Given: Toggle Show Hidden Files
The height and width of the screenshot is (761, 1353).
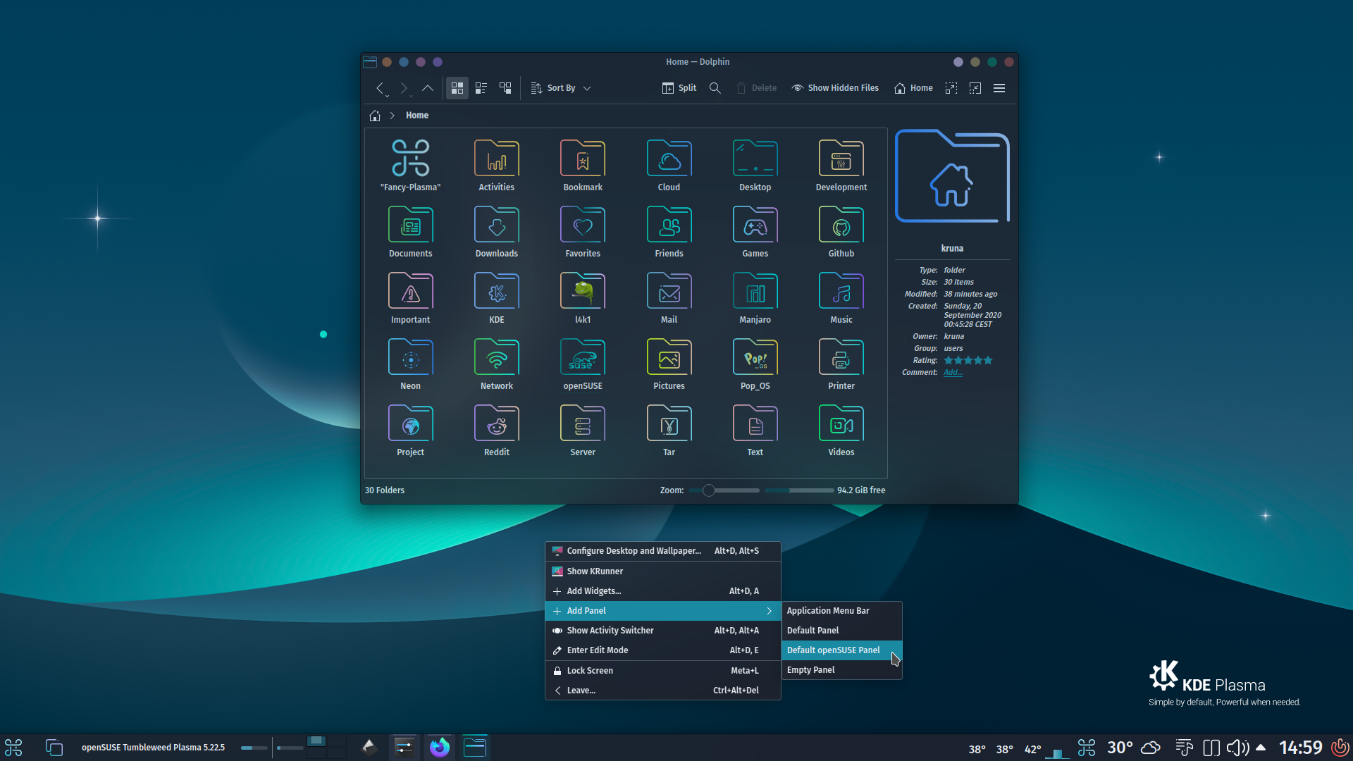Looking at the screenshot, I should click(x=835, y=88).
